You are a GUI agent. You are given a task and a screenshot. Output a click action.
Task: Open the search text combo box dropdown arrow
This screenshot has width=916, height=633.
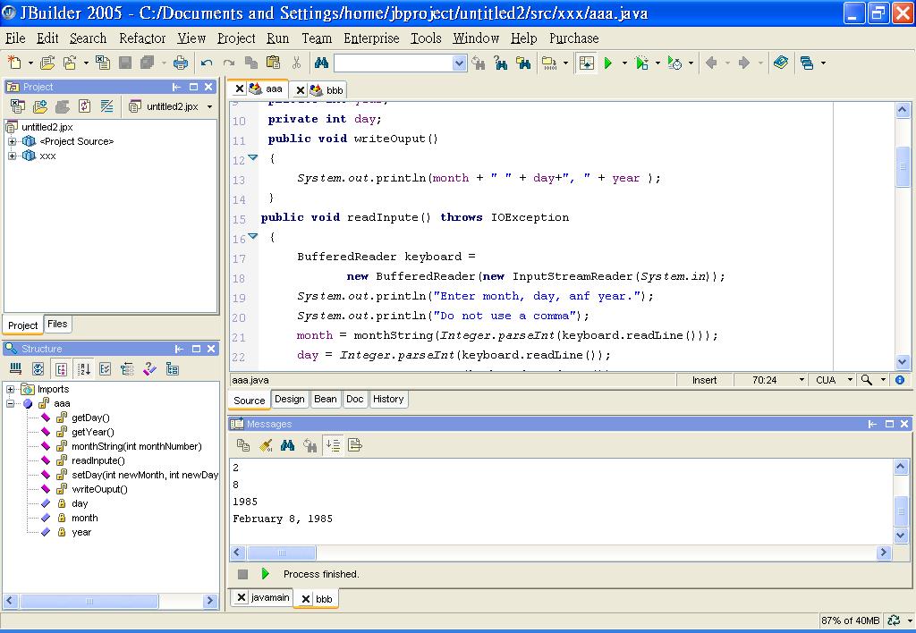(x=459, y=63)
